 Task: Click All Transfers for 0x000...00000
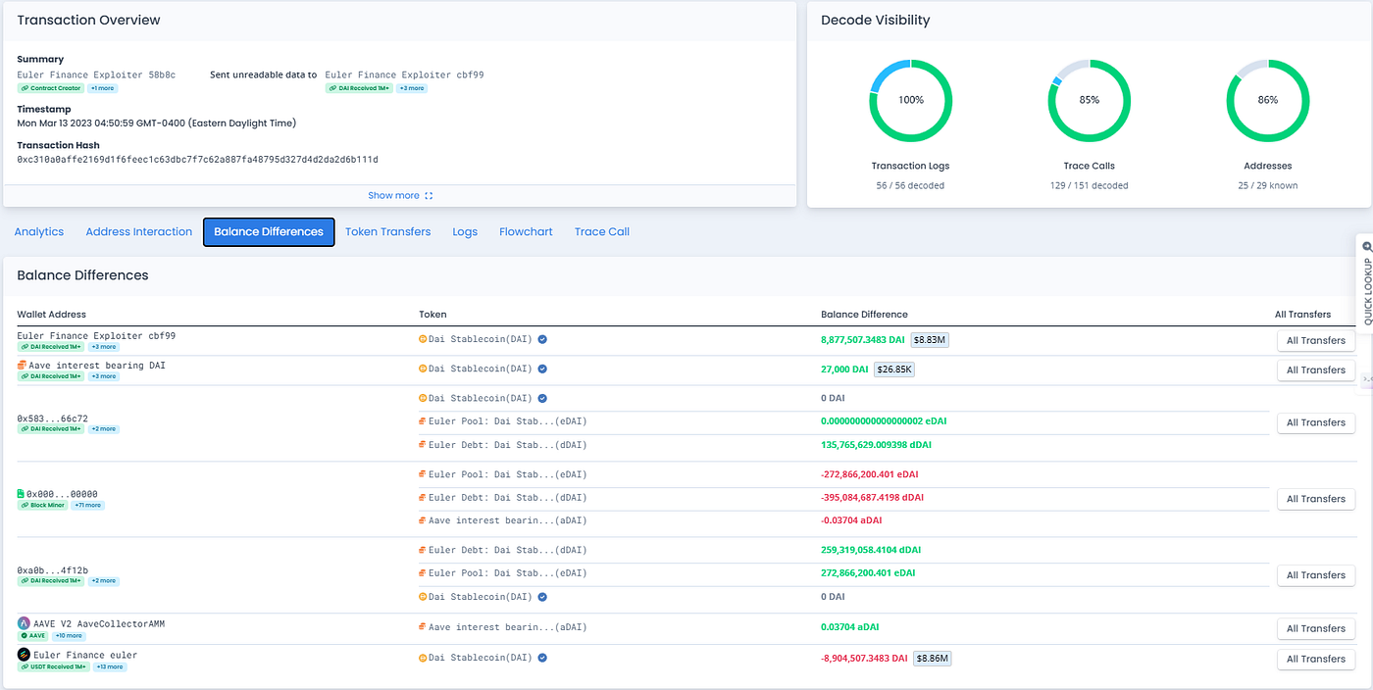pyautogui.click(x=1316, y=499)
